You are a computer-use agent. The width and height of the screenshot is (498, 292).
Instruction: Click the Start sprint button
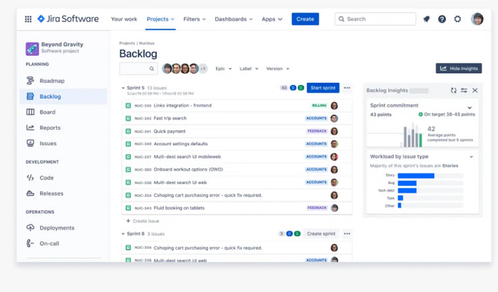click(x=323, y=88)
